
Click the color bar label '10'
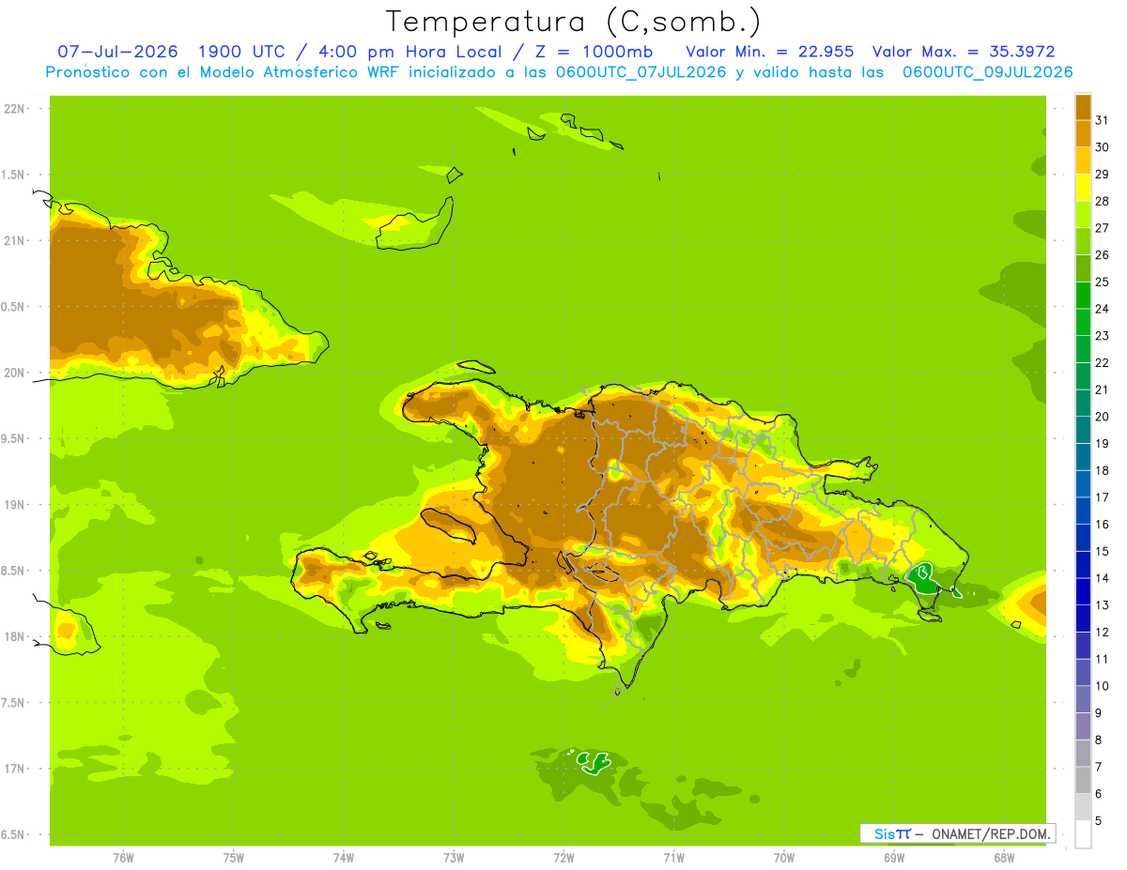click(1103, 686)
